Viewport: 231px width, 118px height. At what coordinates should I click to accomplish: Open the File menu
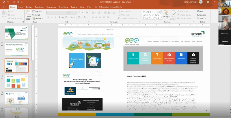(4, 6)
